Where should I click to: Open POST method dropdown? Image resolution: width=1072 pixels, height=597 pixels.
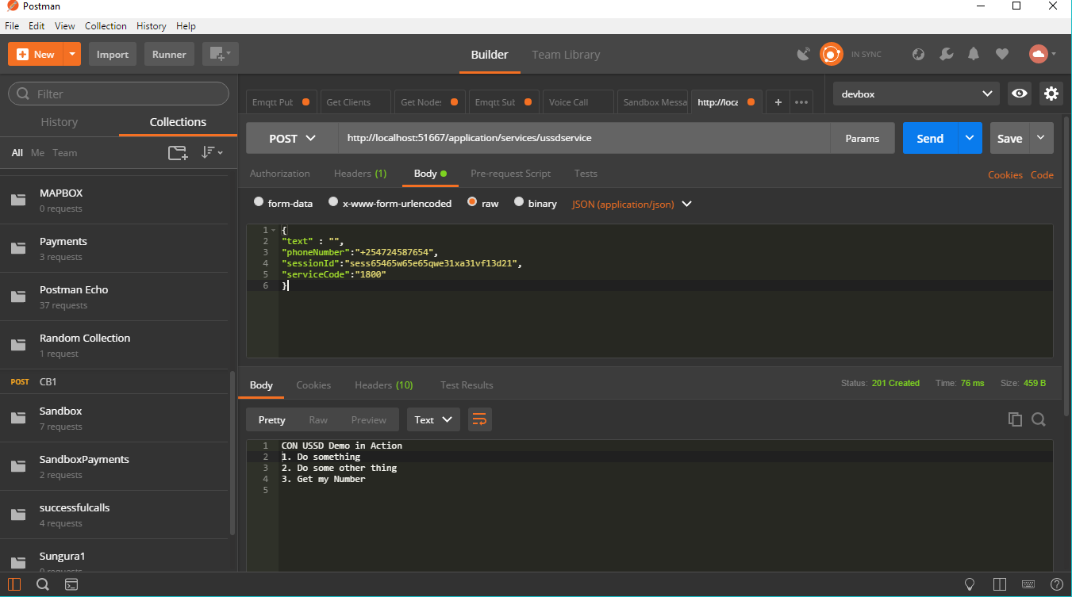292,138
